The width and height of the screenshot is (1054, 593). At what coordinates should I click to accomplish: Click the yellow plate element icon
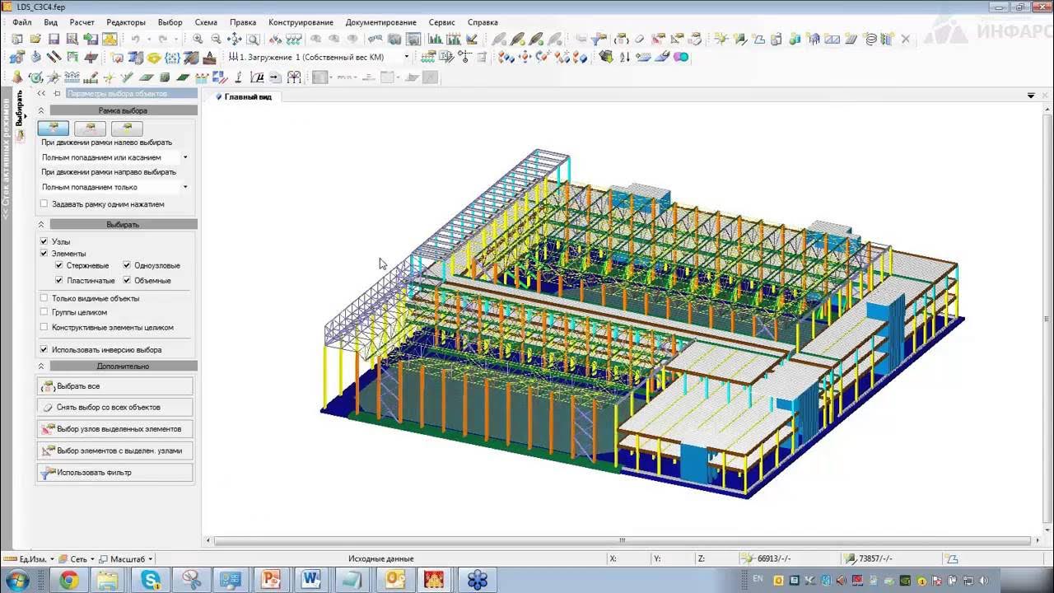[153, 57]
